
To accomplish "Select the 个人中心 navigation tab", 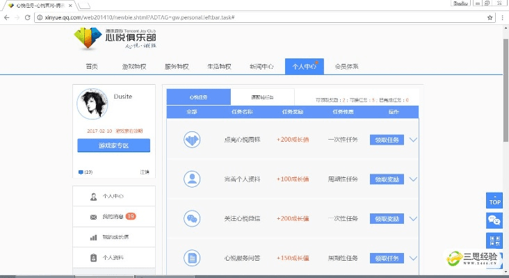I will click(x=305, y=67).
